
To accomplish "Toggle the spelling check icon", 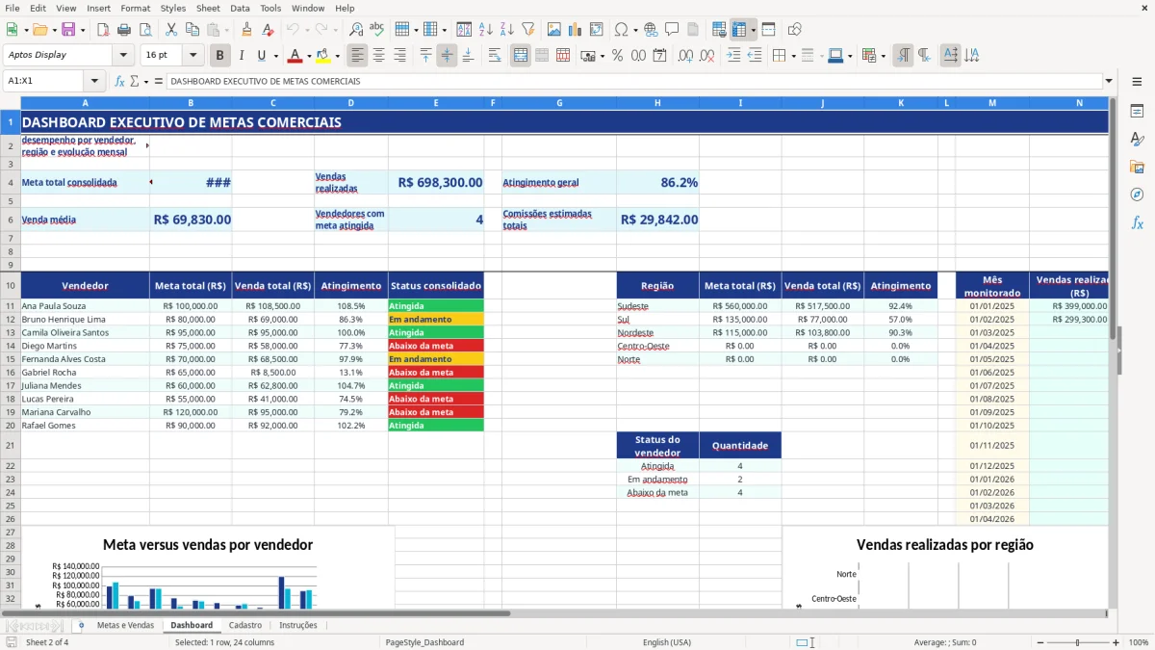I will point(376,30).
